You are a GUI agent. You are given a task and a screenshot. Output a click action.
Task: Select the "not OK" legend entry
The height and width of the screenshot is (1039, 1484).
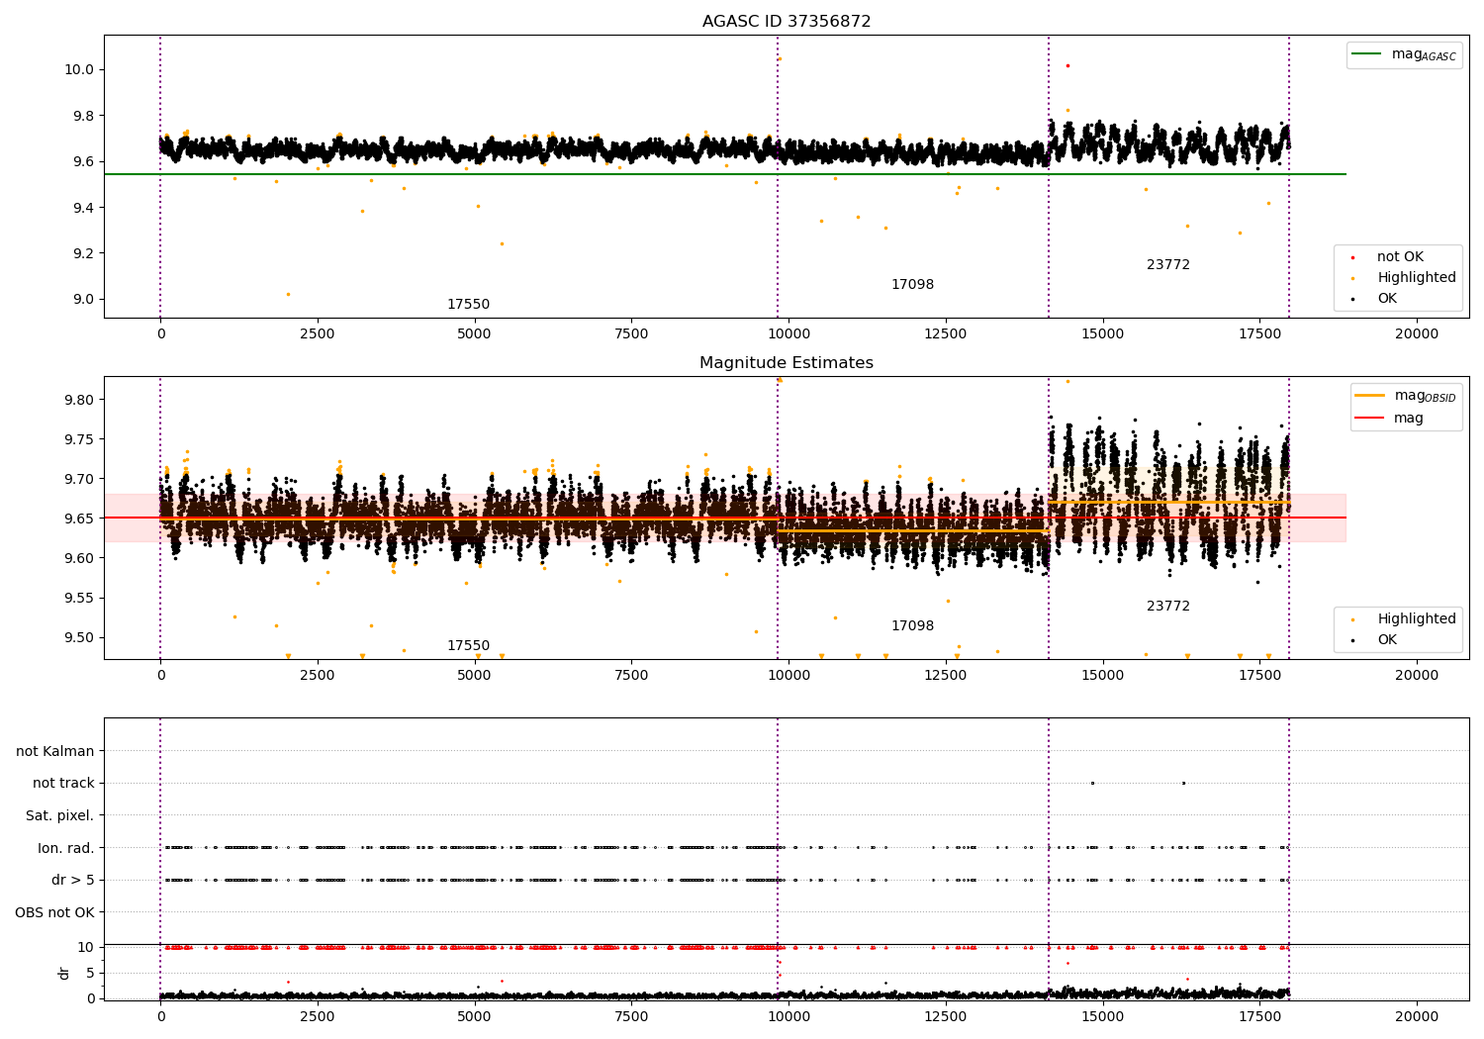click(x=1400, y=257)
